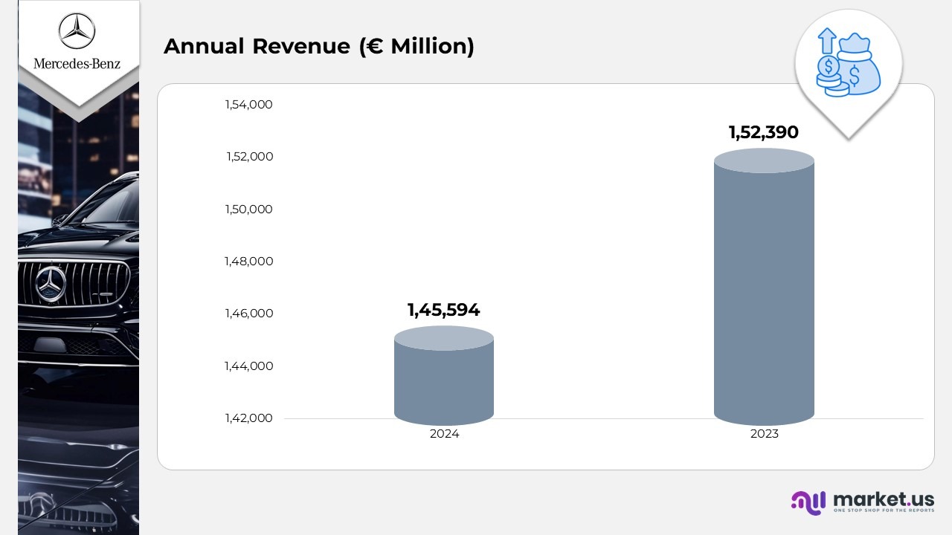Click the stacked dollar coins icon
The image size is (952, 535).
click(x=829, y=77)
